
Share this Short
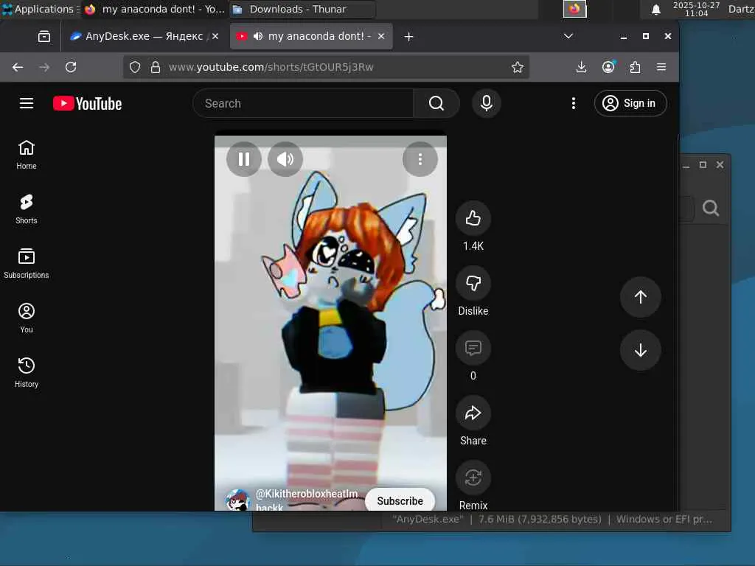coord(473,413)
